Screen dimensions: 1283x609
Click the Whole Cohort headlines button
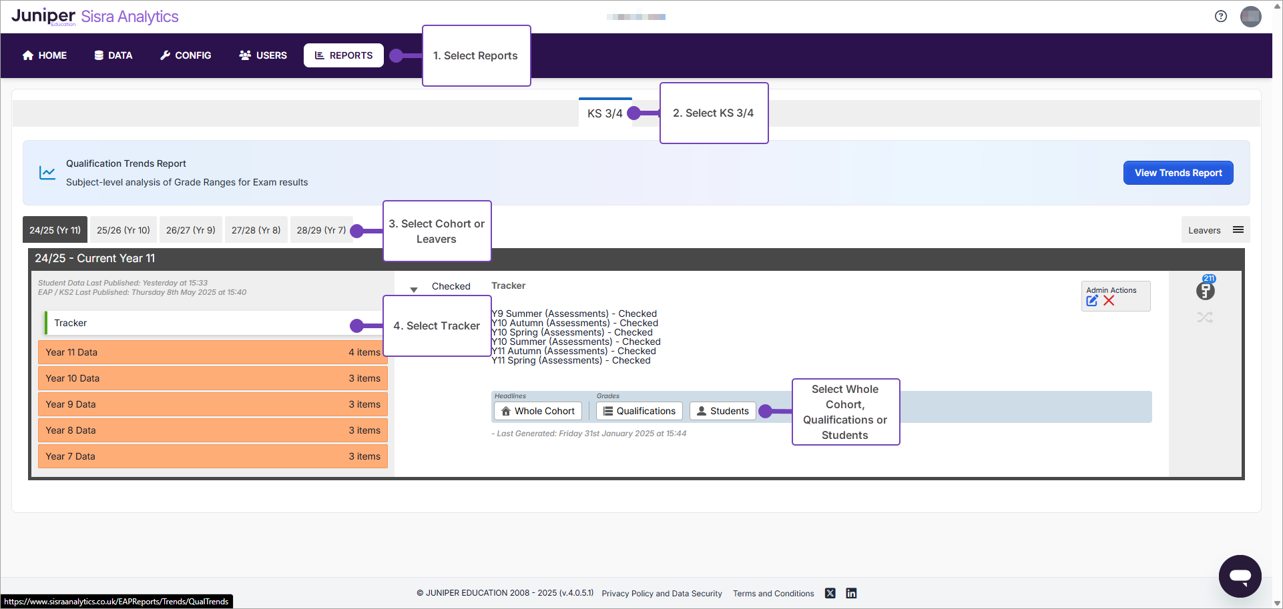(x=537, y=411)
